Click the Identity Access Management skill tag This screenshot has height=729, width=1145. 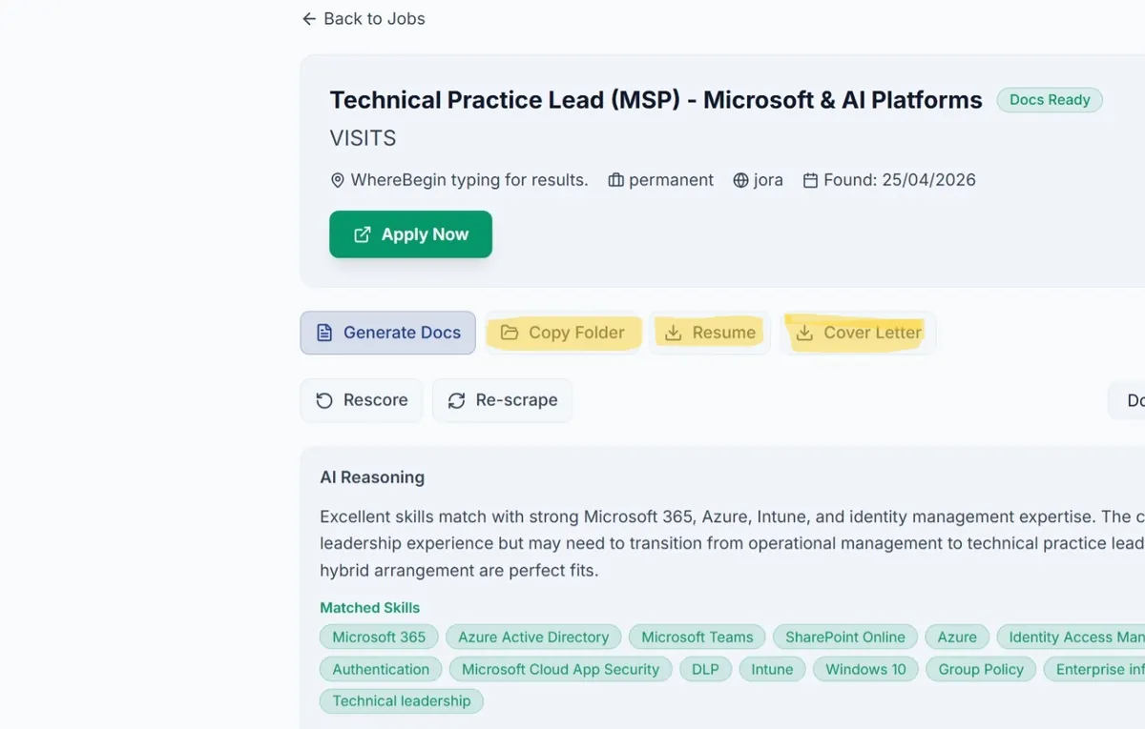pyautogui.click(x=1071, y=637)
